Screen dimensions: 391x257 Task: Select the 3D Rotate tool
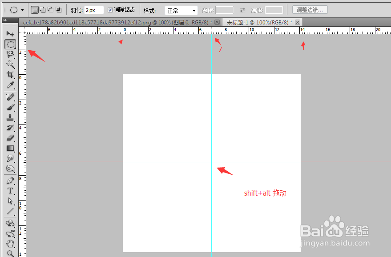point(10,223)
